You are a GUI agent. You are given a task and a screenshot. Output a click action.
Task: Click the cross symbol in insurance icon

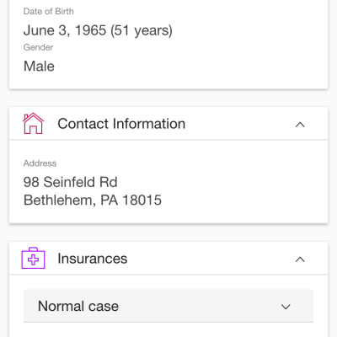(33, 259)
